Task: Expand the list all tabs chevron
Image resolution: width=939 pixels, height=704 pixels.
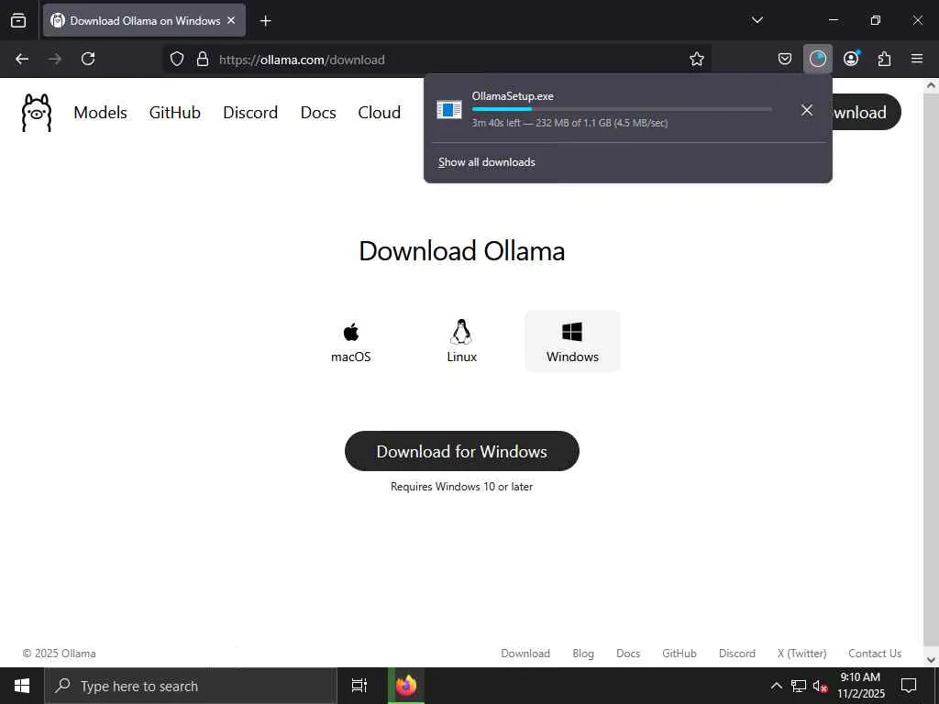Action: pos(757,20)
